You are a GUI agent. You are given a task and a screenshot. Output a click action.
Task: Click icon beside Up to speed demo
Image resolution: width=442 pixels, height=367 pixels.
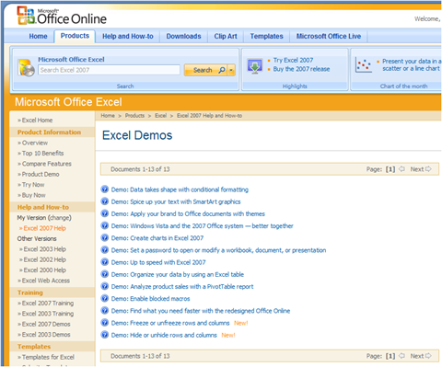(105, 262)
